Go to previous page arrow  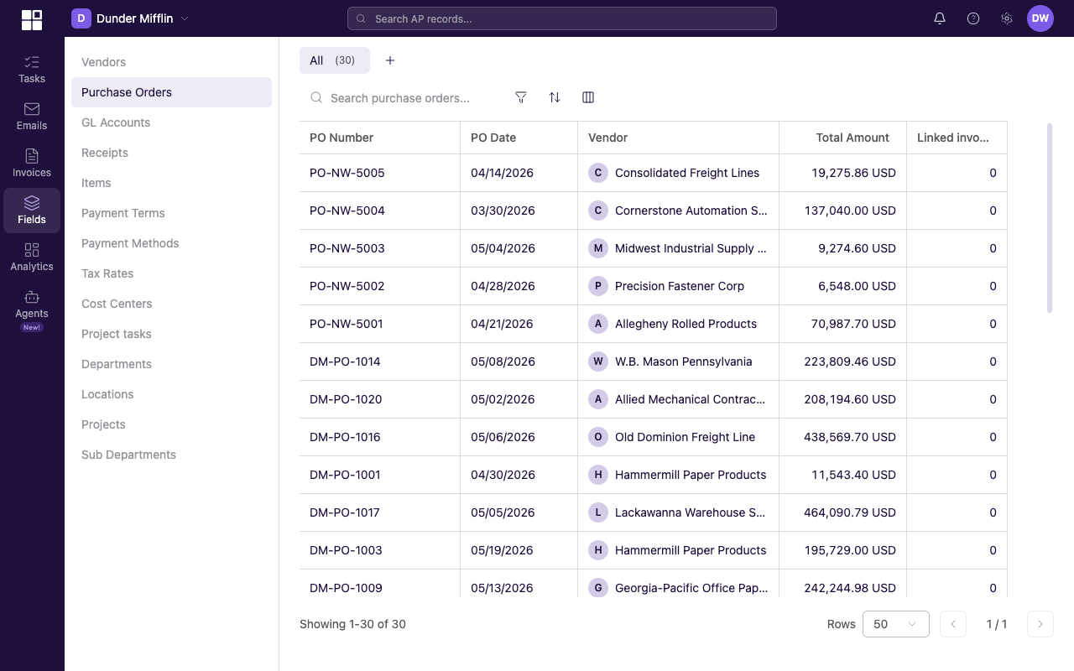point(953,624)
